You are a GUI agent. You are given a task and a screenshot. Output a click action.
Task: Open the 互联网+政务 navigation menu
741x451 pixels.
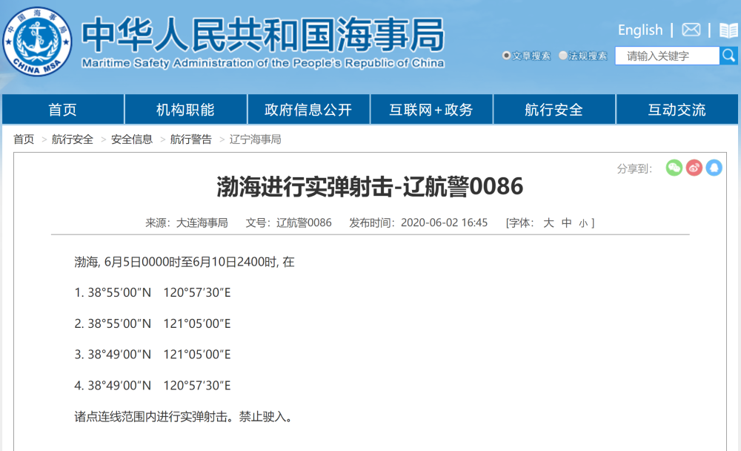click(431, 108)
